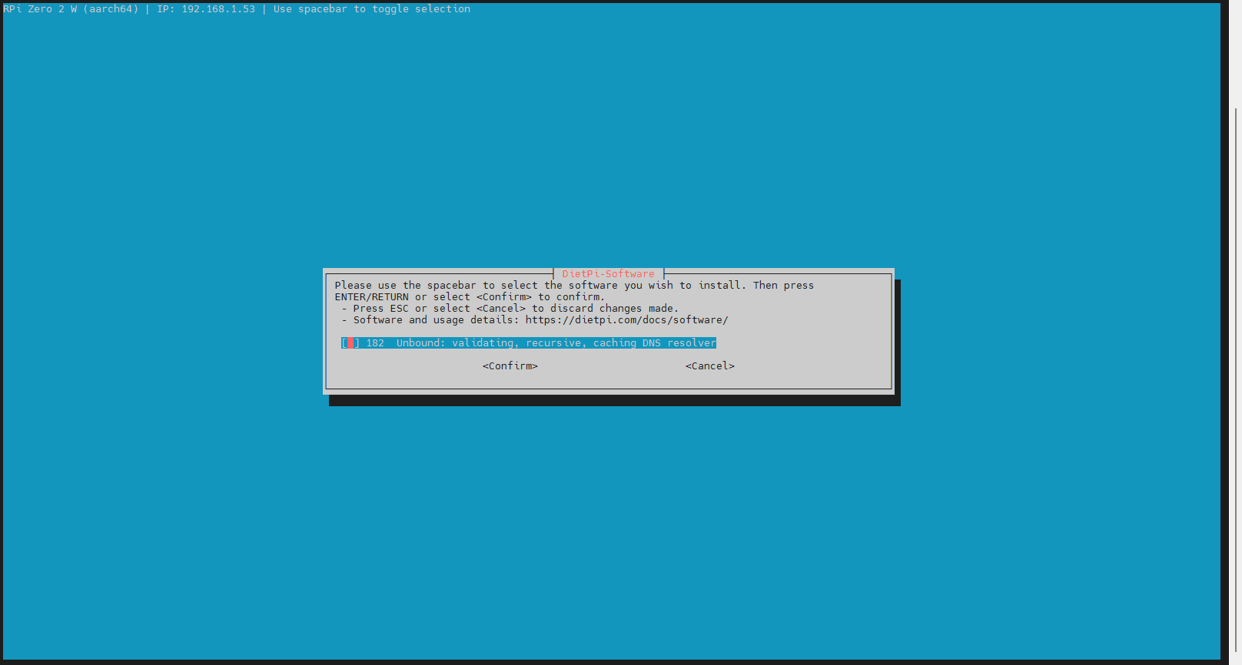Click the 'Press ESC or select <Cancel>' instruction line
This screenshot has width=1242, height=665.
point(510,309)
